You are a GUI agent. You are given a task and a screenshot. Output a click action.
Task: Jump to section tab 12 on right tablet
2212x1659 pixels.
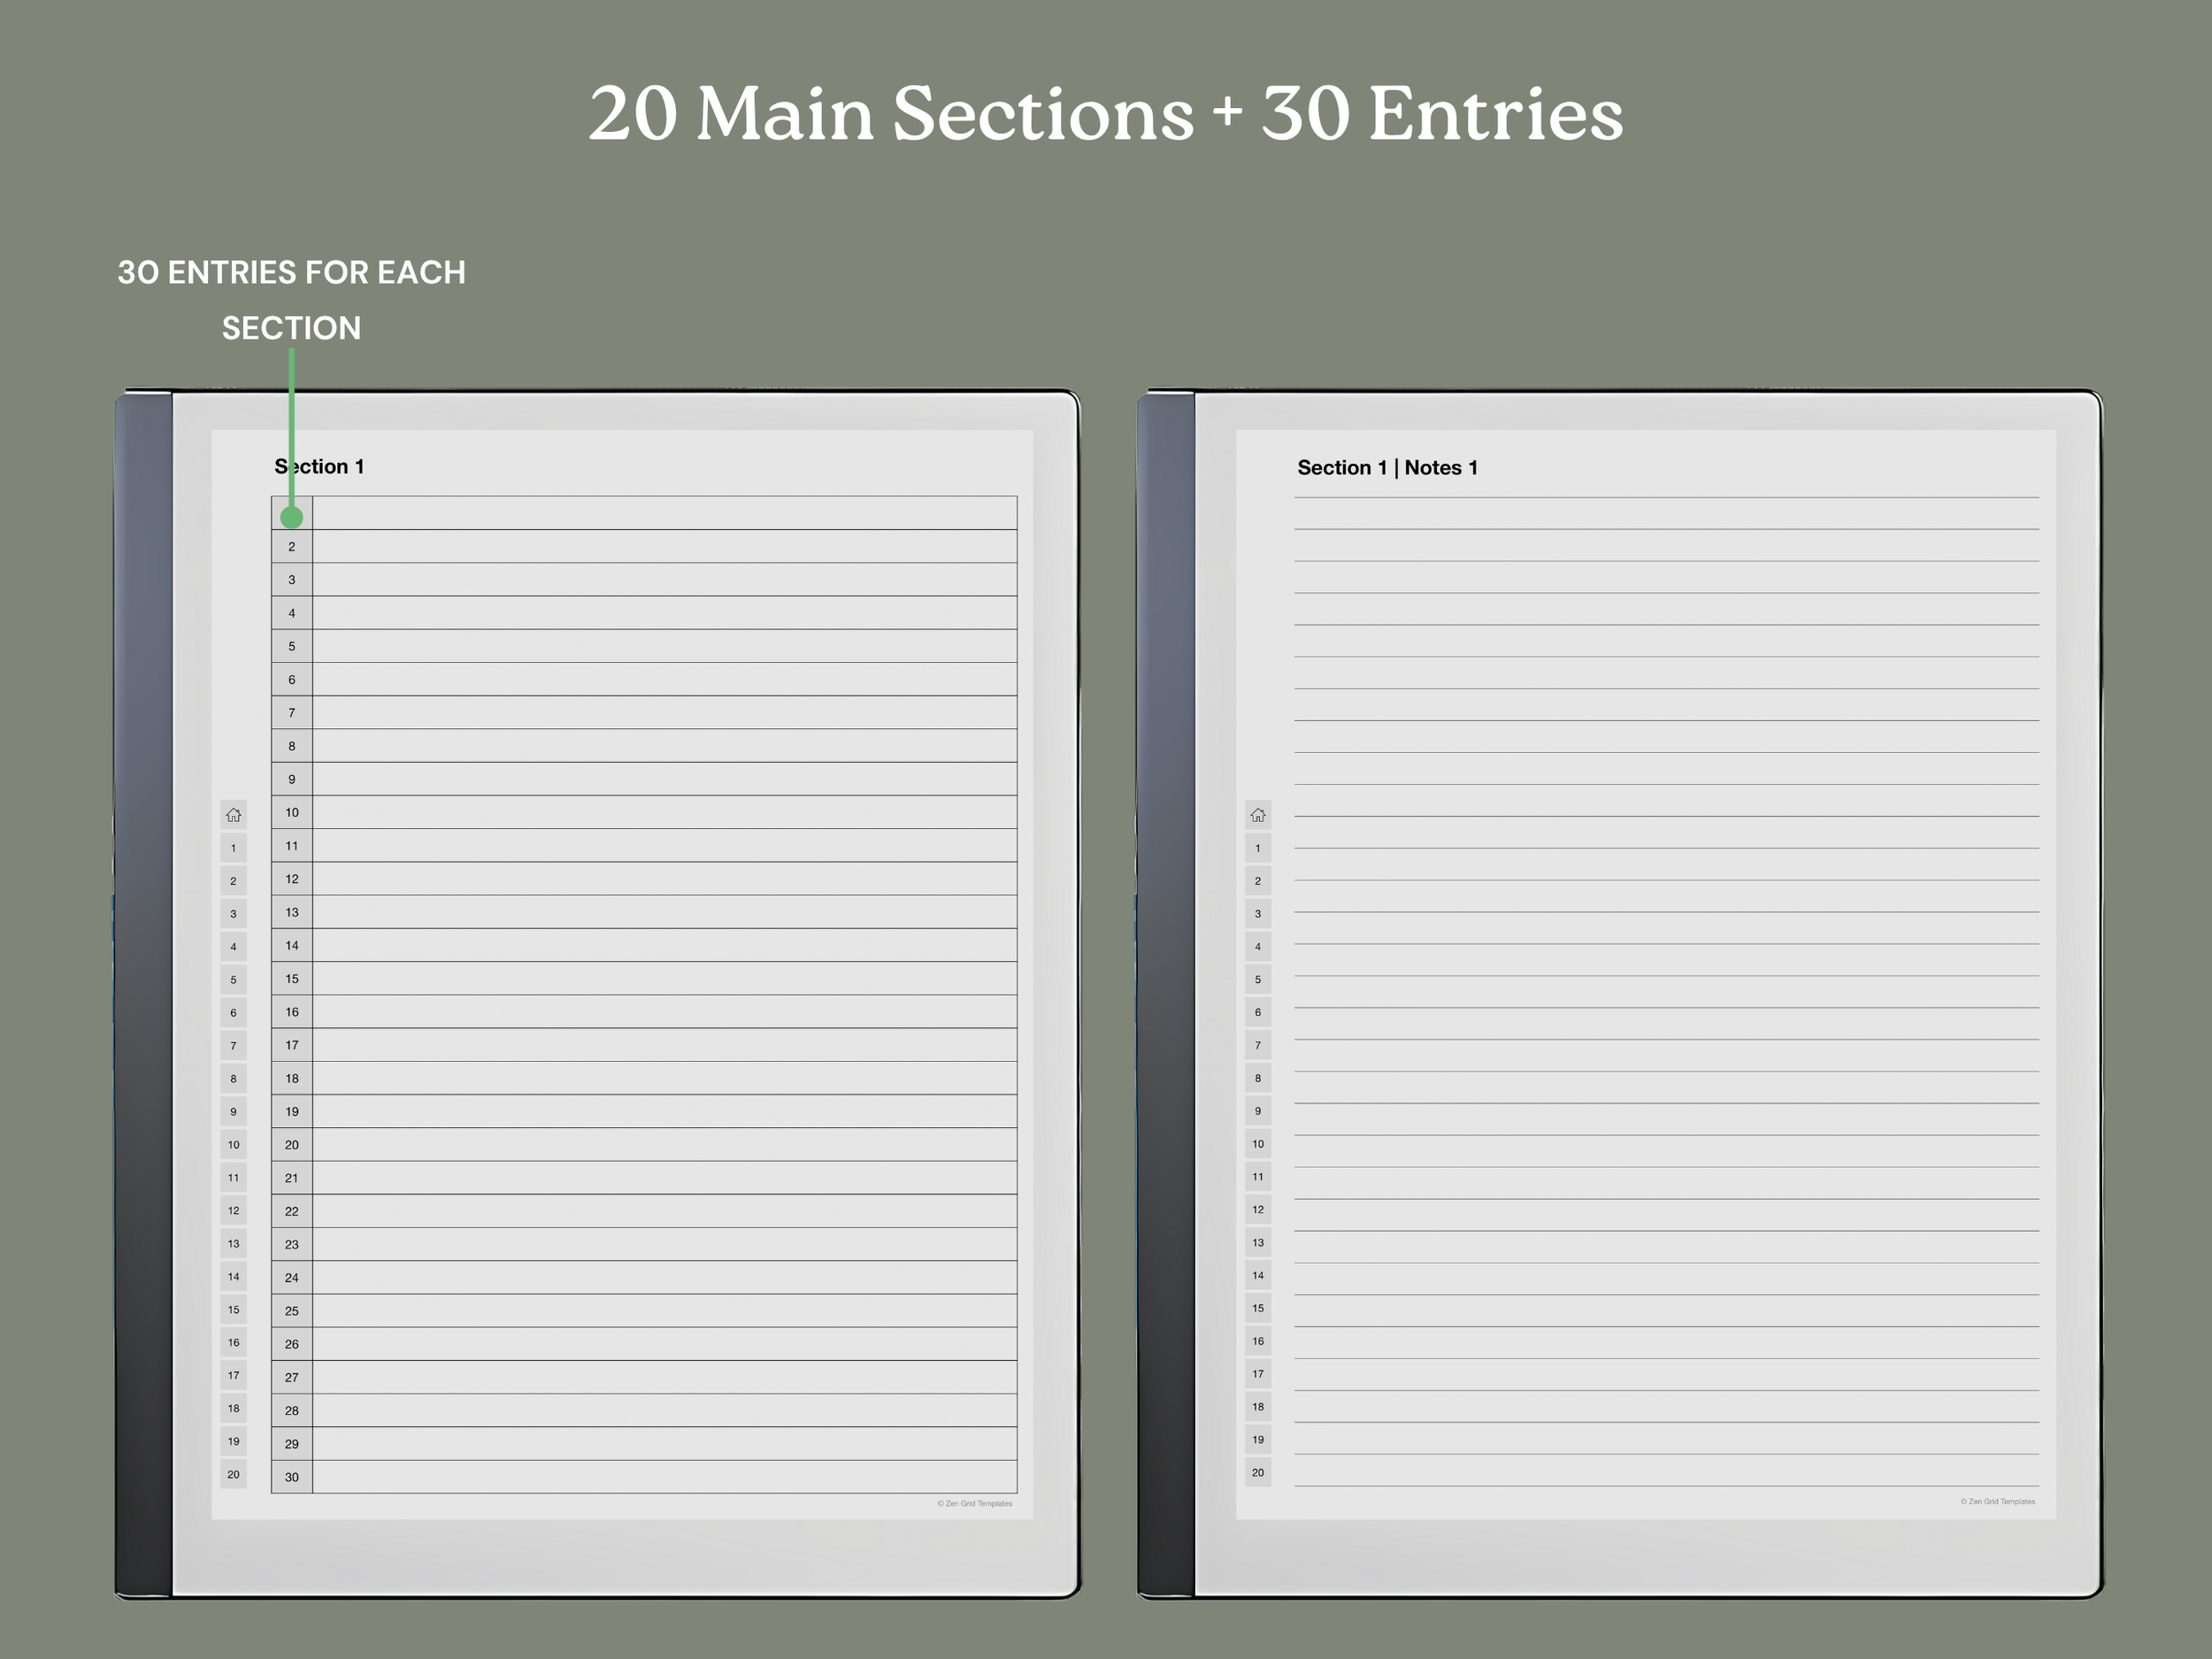point(1257,1210)
